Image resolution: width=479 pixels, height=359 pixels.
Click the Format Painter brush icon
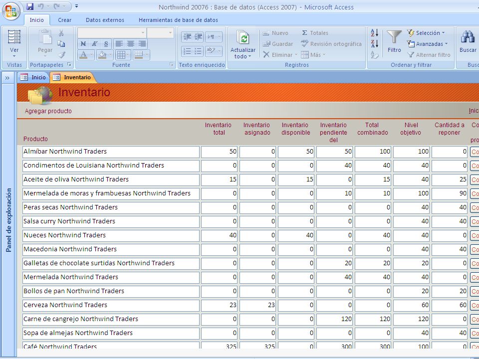[62, 55]
